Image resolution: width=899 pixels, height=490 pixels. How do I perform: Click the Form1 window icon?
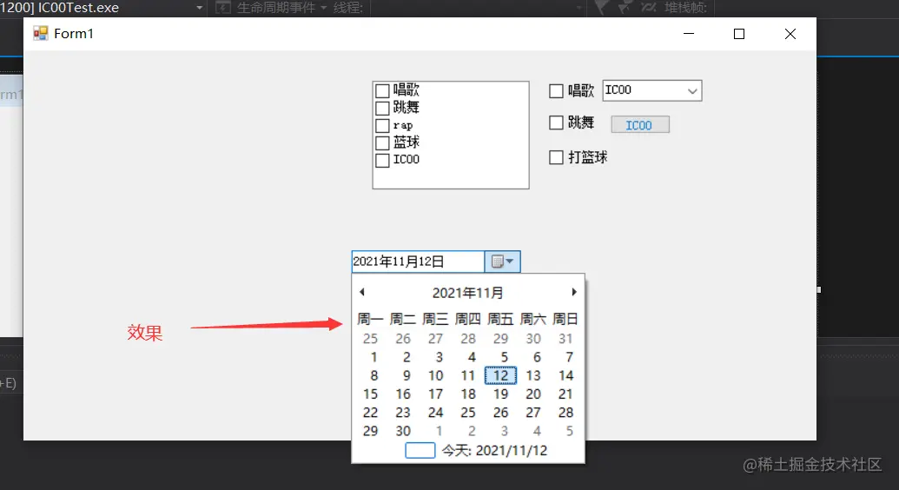point(40,33)
